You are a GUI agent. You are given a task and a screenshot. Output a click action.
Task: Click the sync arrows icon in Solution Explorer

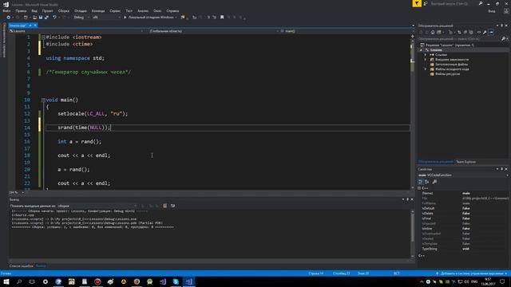[x=459, y=32]
